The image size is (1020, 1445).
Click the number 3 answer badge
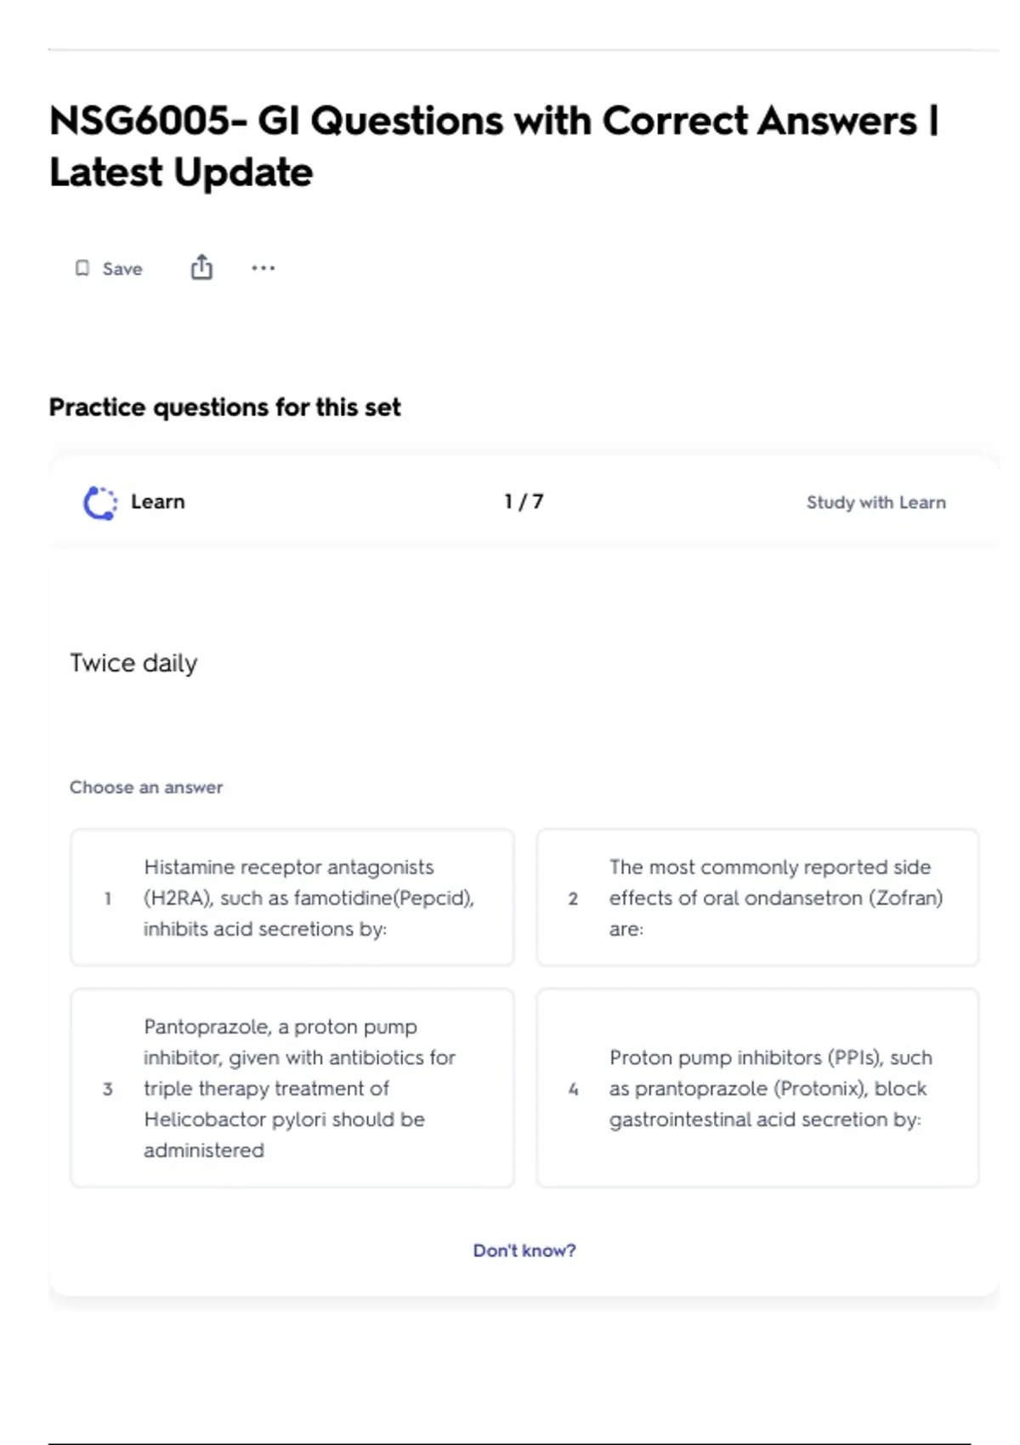(x=108, y=1089)
